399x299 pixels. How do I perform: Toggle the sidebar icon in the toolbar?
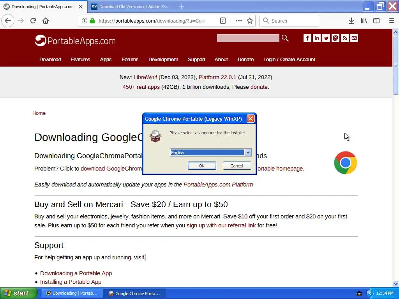[376, 21]
